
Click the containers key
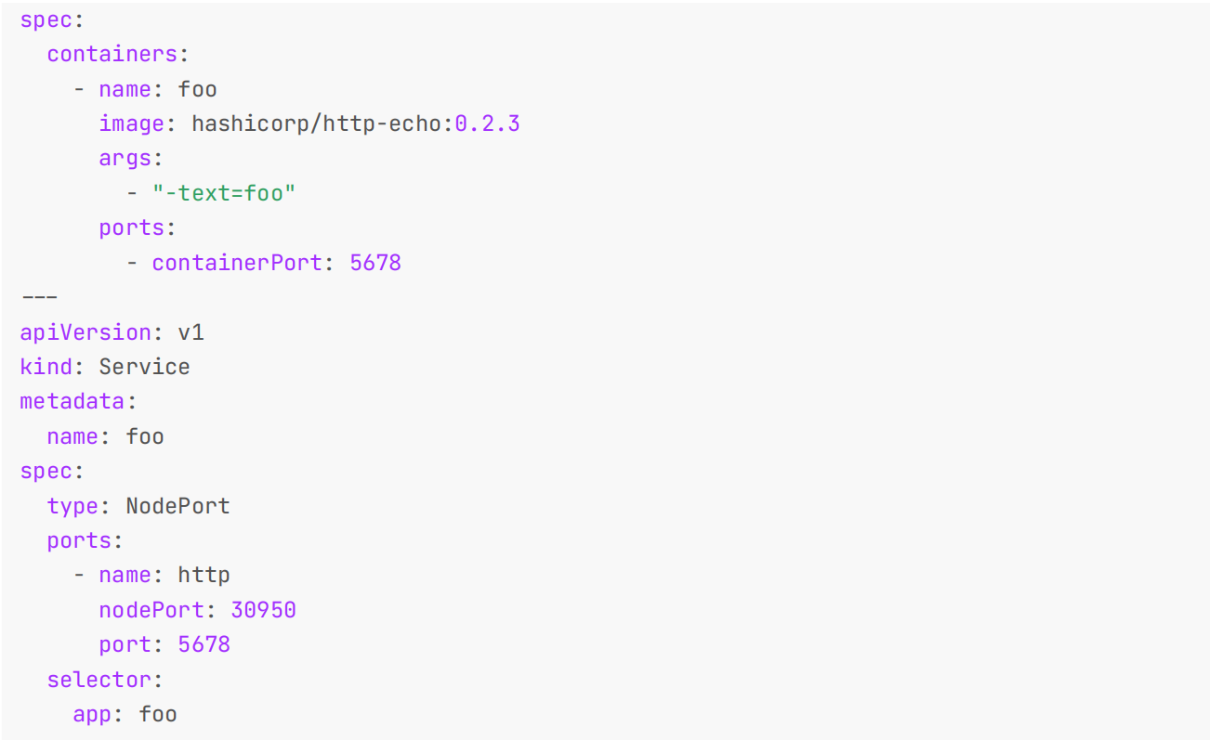(112, 54)
